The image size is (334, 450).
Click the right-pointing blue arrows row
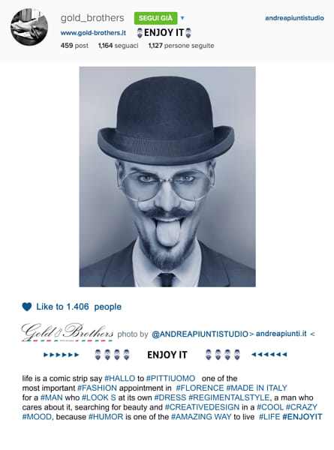[x=61, y=355]
